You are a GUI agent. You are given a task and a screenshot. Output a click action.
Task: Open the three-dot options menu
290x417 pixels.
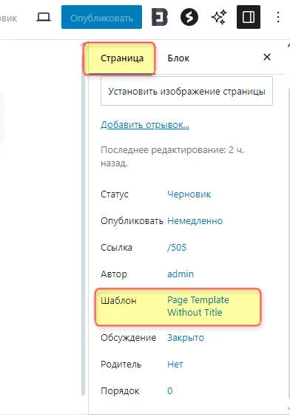tap(278, 17)
